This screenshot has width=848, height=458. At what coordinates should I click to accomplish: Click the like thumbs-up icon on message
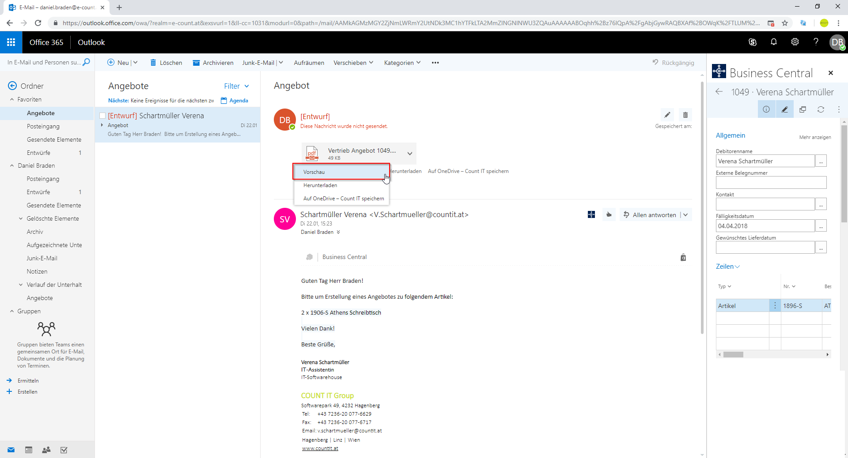pos(609,215)
